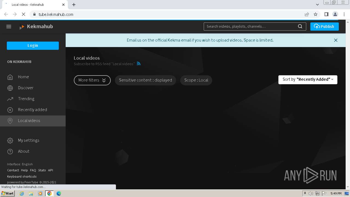Open the Sort by Recently Added dropdown
Screen dimensions: 350x197
(x=308, y=80)
